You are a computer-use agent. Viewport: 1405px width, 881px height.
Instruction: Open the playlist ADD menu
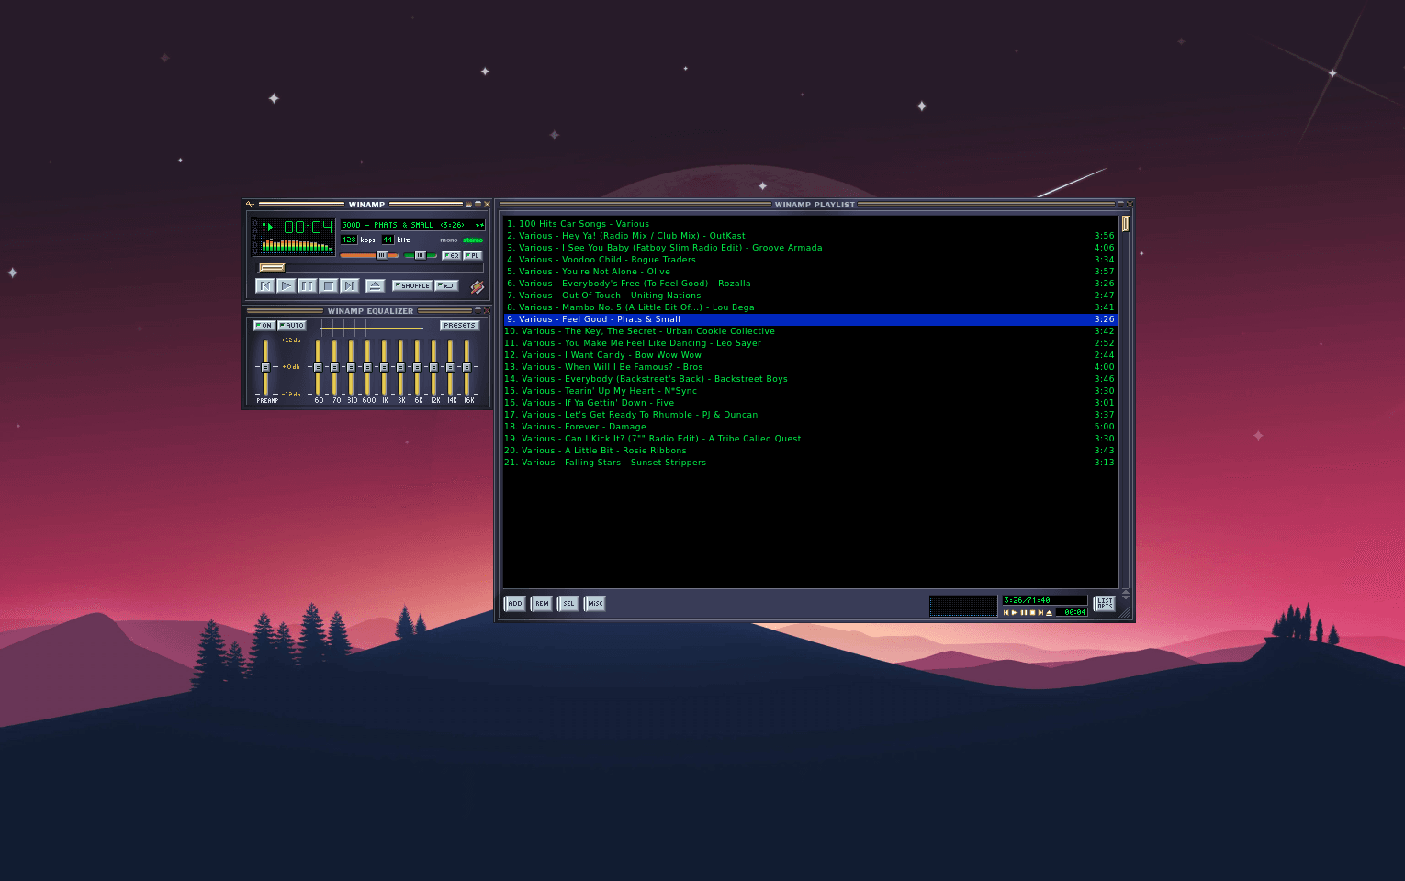(x=515, y=603)
